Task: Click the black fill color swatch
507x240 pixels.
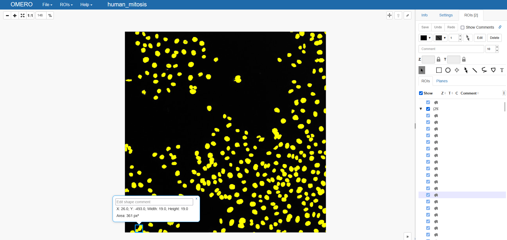Action: tap(424, 38)
